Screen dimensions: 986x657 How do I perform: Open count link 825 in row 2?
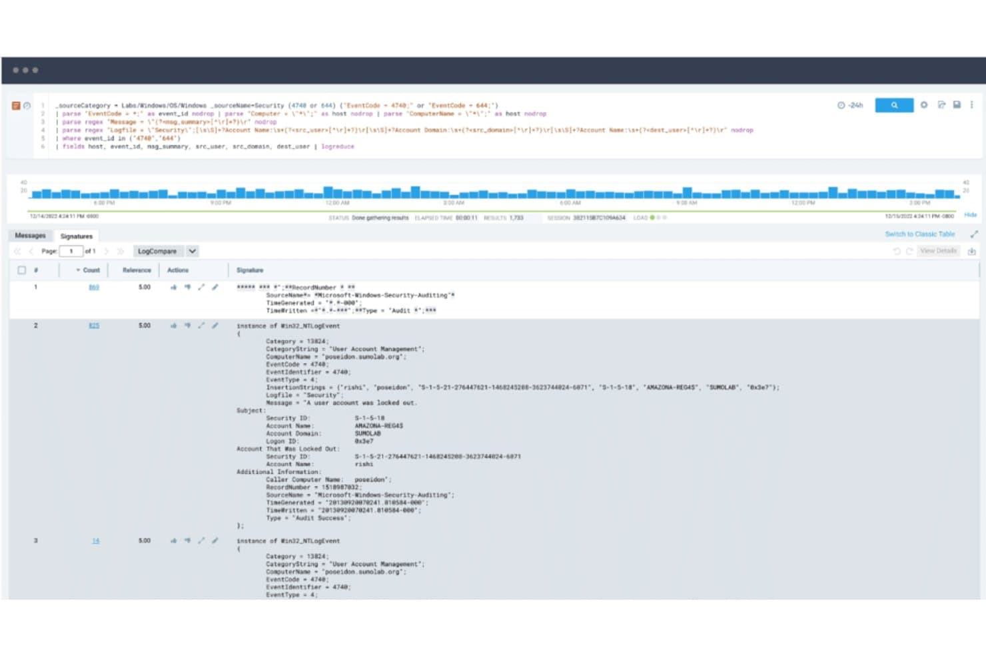94,326
